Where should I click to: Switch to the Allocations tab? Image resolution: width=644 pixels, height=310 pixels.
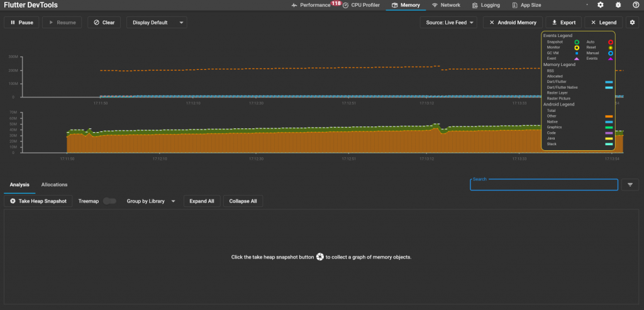coord(54,185)
